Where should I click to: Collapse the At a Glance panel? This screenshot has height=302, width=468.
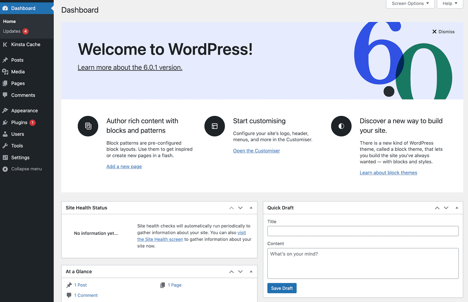(251, 272)
